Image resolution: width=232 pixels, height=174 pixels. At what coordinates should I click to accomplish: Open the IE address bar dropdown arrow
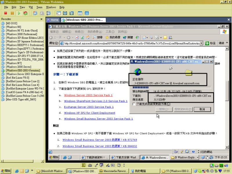(201, 43)
